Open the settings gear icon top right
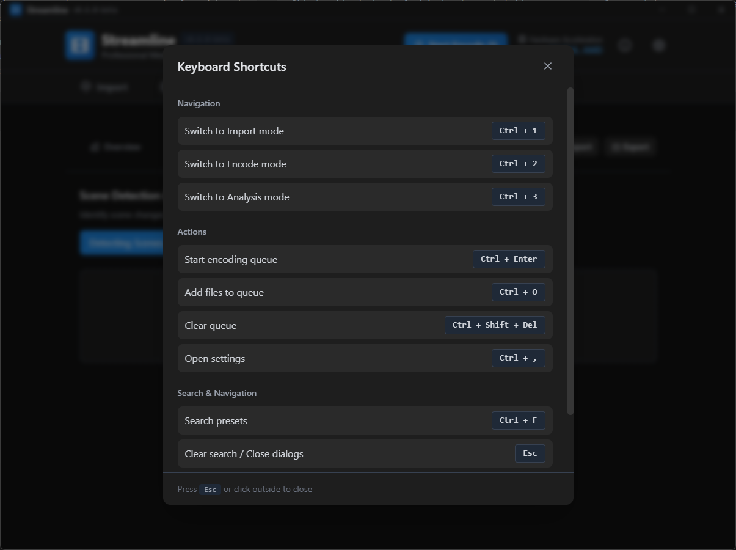The width and height of the screenshot is (736, 550). [658, 45]
